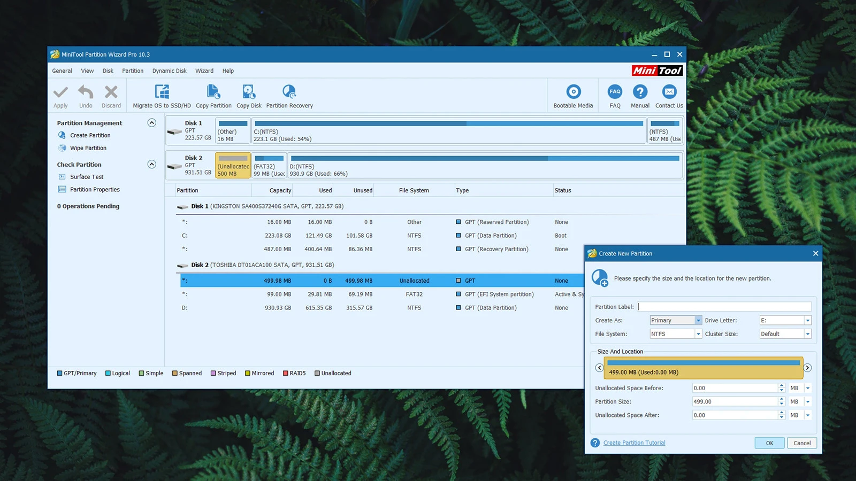The image size is (856, 481).
Task: Move partition right with slider arrow
Action: click(x=808, y=368)
